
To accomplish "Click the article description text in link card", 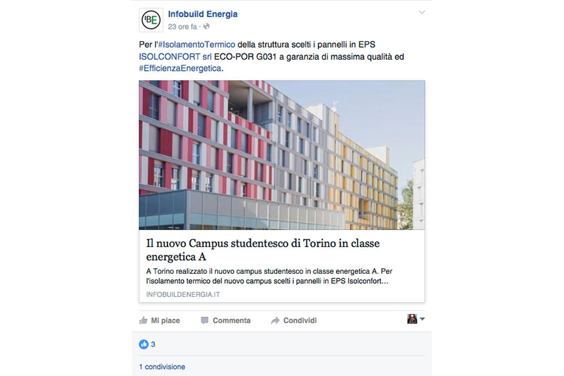I will tap(269, 276).
